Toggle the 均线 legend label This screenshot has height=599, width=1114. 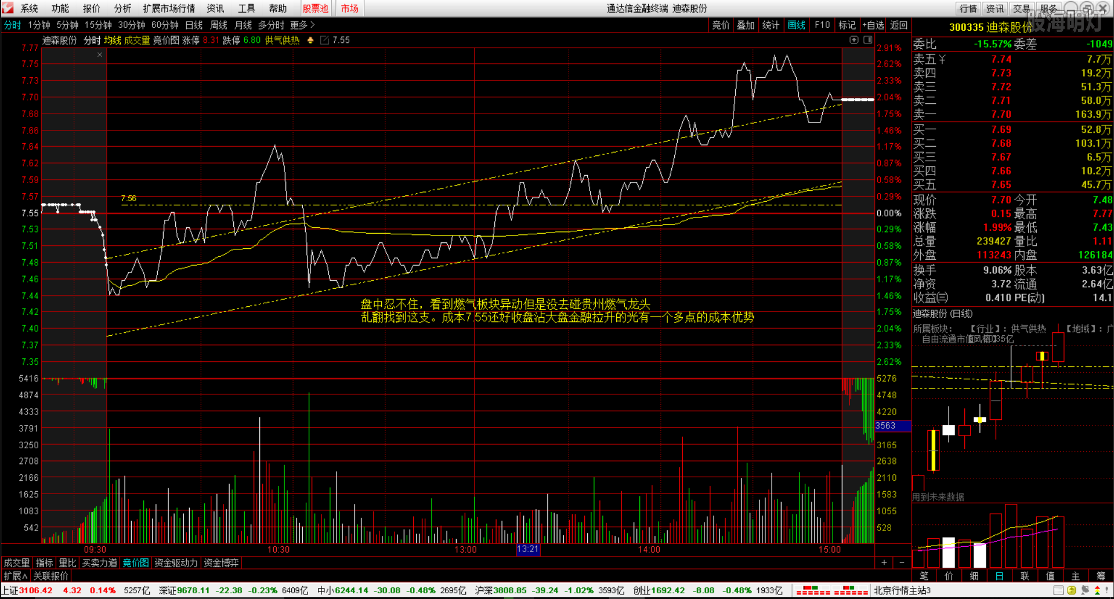point(113,40)
